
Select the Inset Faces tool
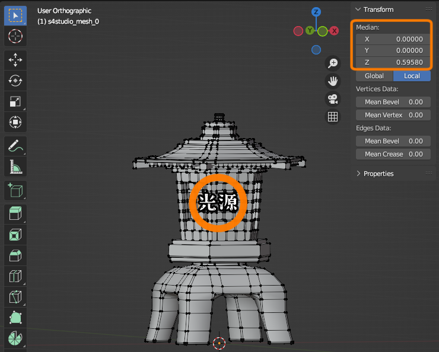[15, 235]
